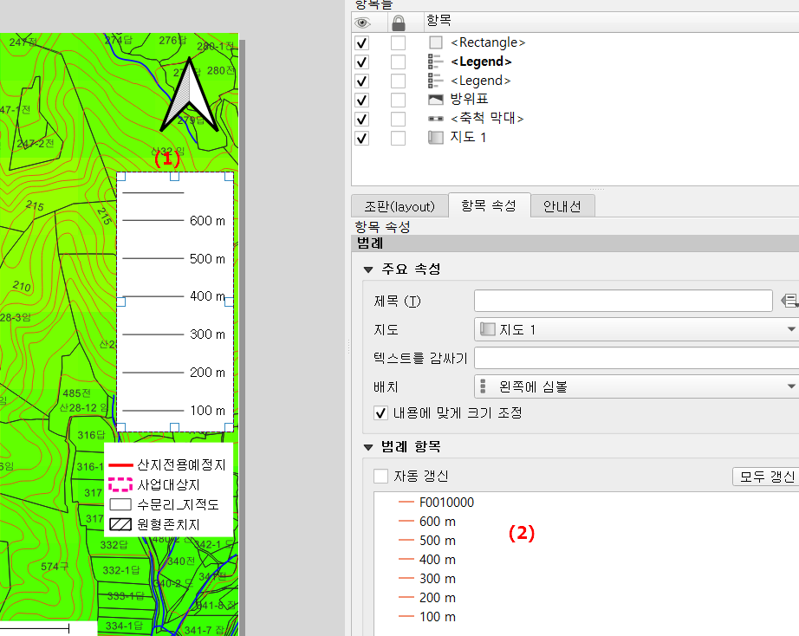Click bottom-center handle of selected legend

click(x=174, y=427)
